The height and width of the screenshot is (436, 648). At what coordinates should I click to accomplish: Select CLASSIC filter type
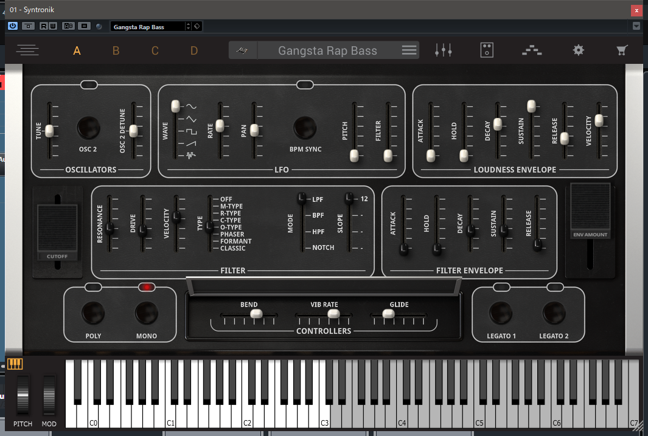pyautogui.click(x=232, y=248)
